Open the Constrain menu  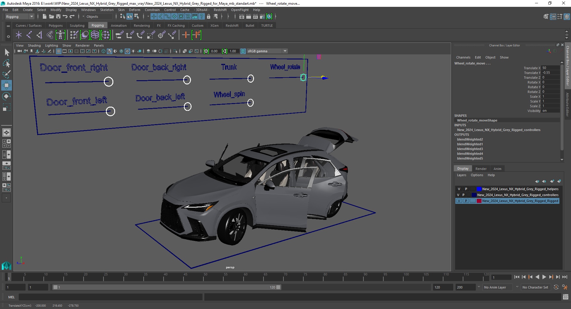152,10
